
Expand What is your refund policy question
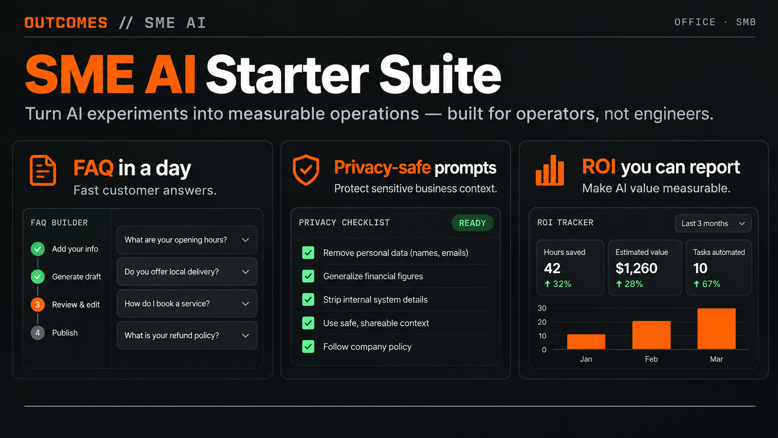point(187,335)
